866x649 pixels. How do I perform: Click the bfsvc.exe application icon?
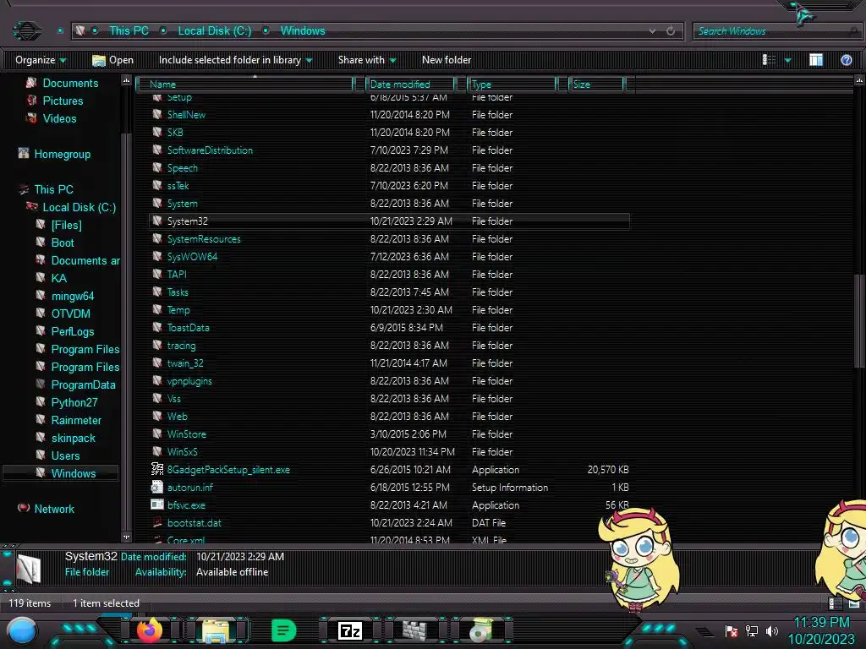tap(157, 504)
